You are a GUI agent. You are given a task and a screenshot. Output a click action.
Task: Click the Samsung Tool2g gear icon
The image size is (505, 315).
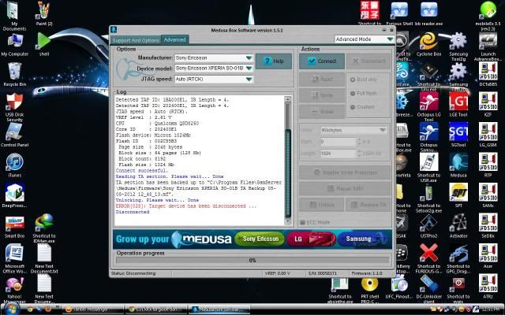tap(458, 46)
